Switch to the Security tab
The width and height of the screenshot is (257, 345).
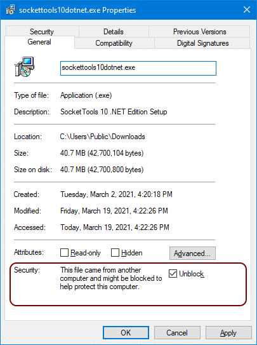click(x=42, y=32)
